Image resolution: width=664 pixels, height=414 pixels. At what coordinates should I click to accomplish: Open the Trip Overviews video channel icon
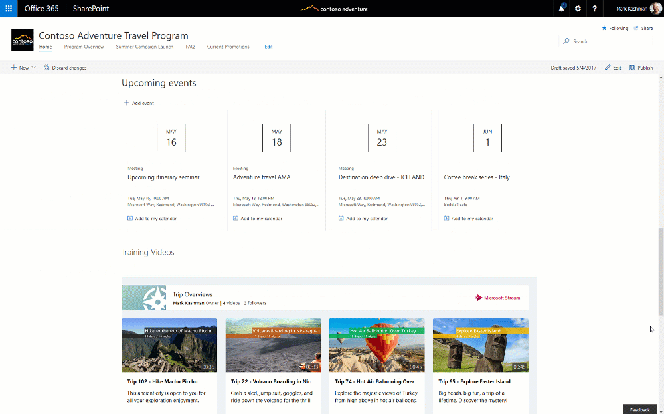143,297
